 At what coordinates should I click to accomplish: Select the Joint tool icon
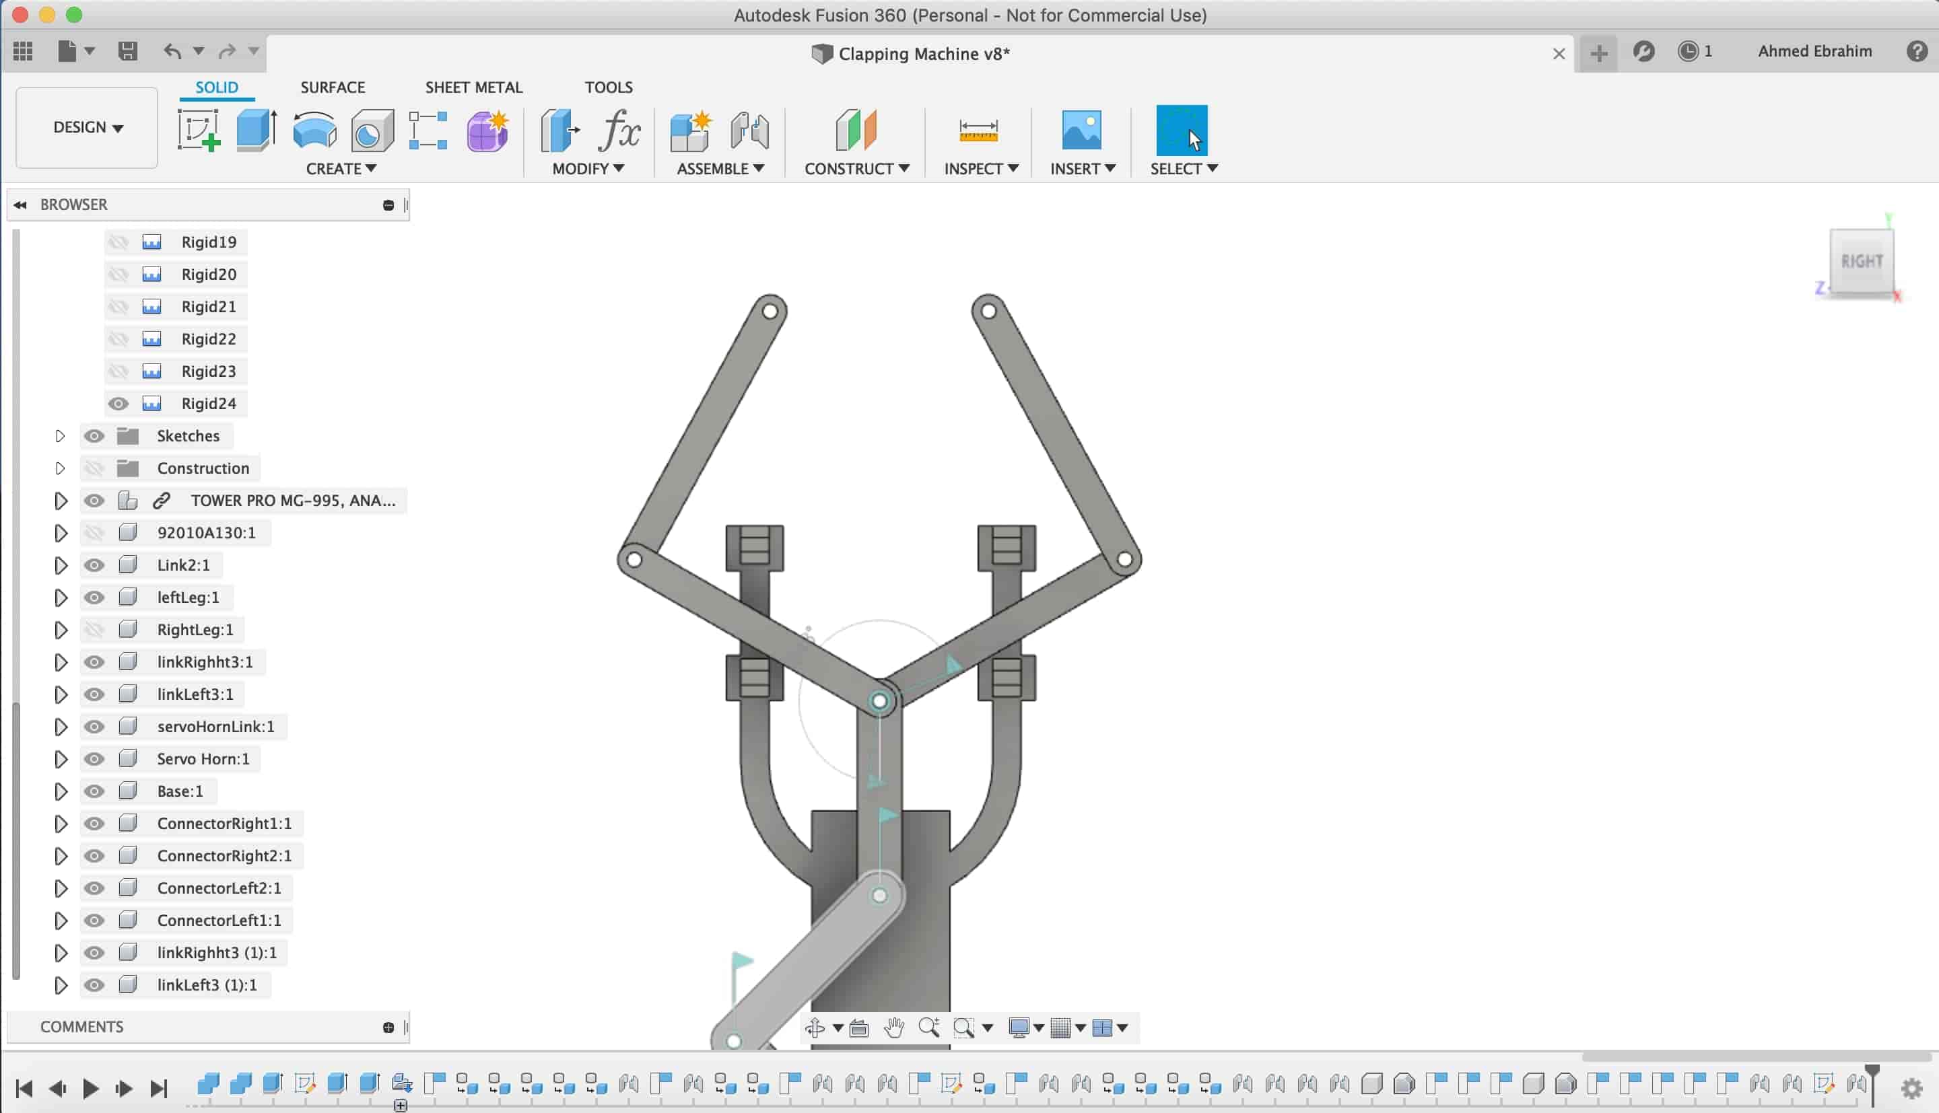[x=749, y=130]
